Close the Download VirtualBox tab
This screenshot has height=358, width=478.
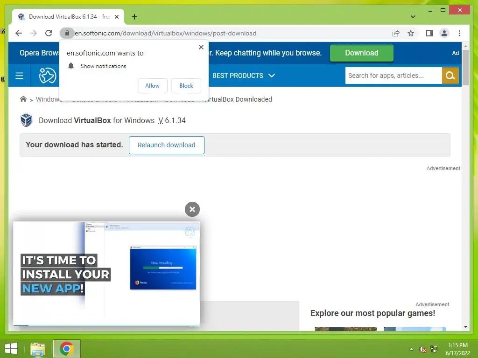tap(116, 17)
